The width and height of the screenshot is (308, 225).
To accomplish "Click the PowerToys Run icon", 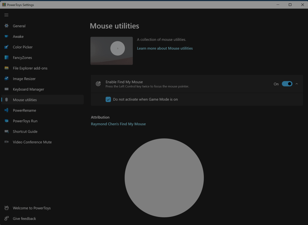I will coord(7,121).
